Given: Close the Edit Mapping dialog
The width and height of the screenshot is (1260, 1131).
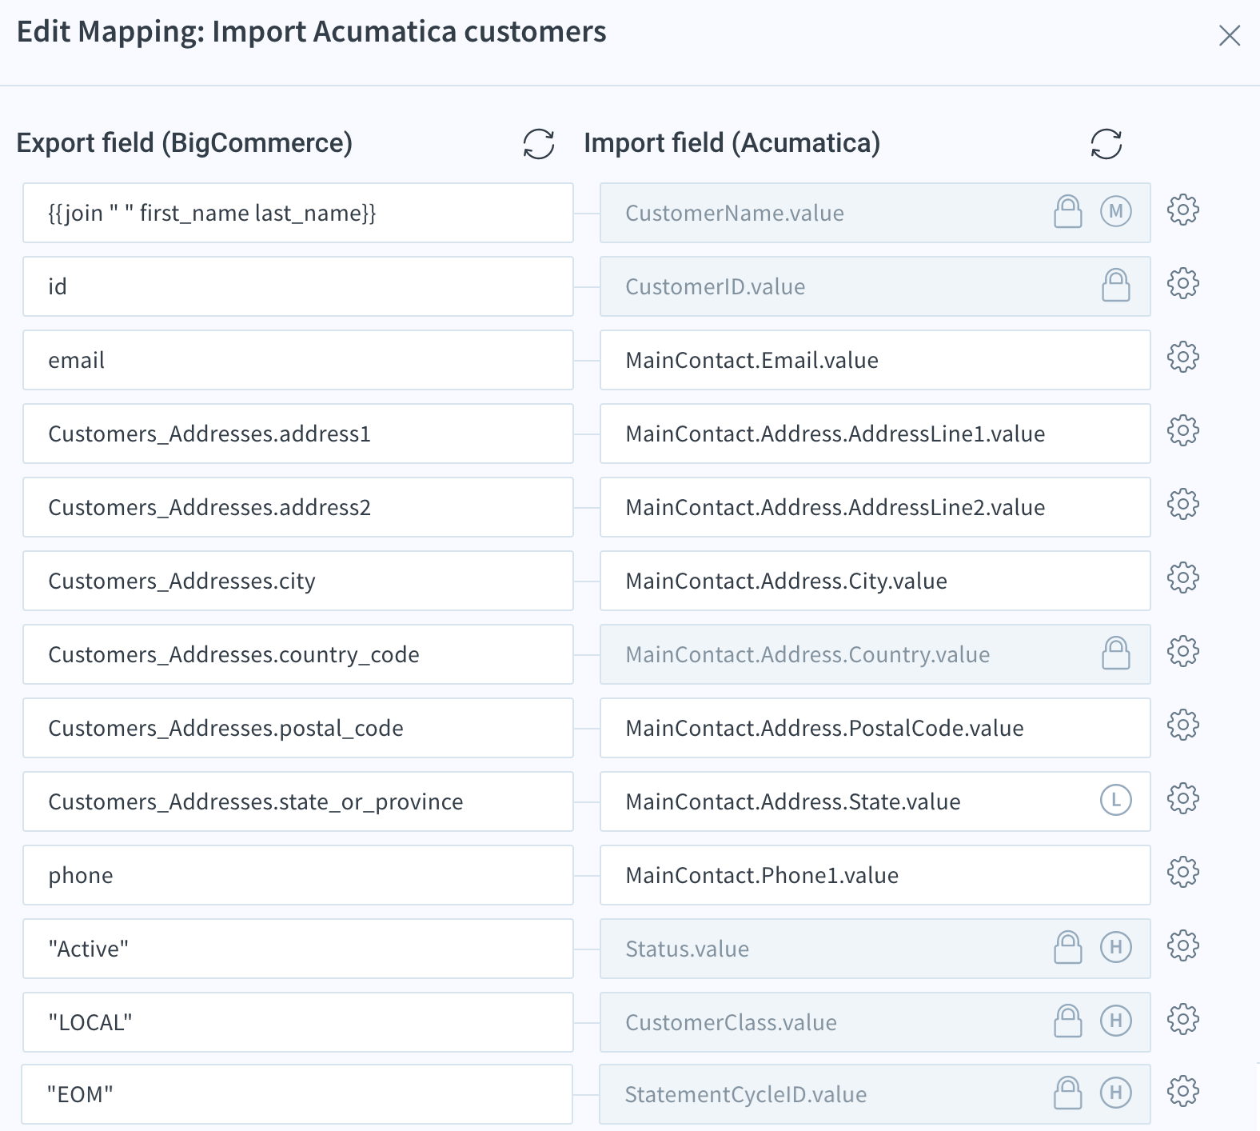Looking at the screenshot, I should pos(1230,35).
